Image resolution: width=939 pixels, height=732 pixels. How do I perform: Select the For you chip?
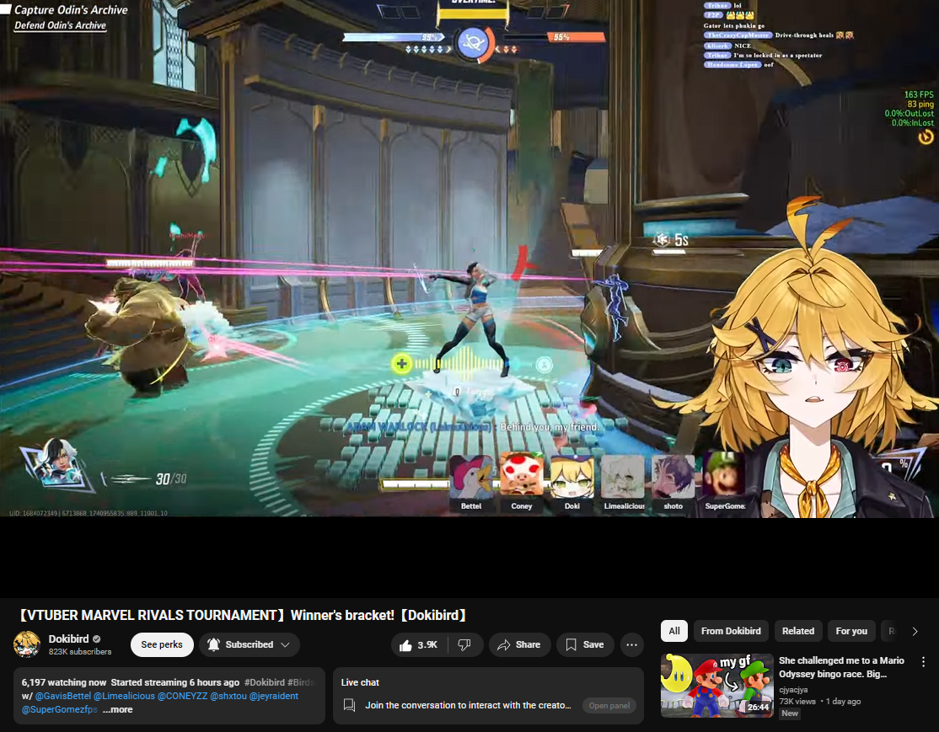point(851,631)
